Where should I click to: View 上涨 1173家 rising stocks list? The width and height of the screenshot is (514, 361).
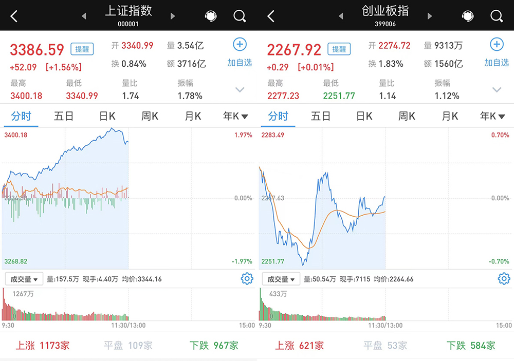point(42,345)
